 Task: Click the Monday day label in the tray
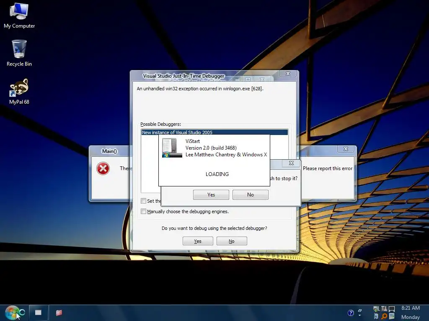coord(411,317)
